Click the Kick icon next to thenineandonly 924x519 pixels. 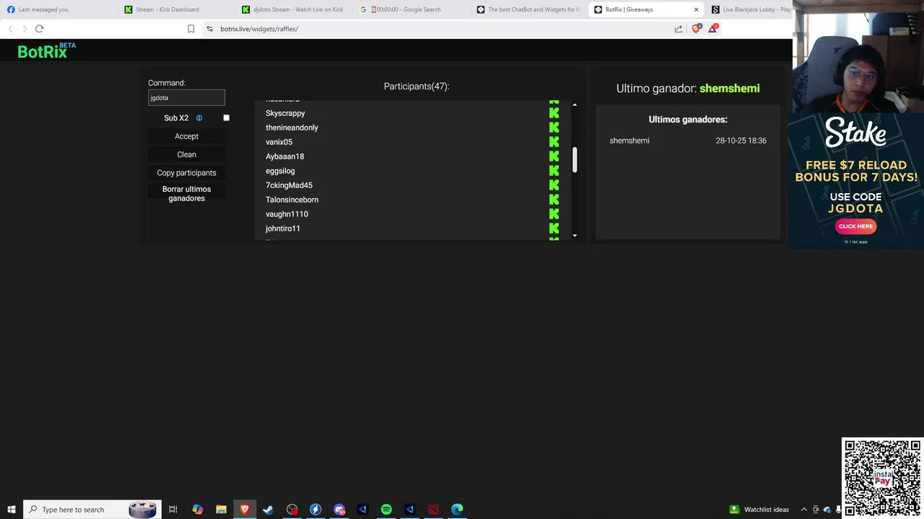(554, 128)
